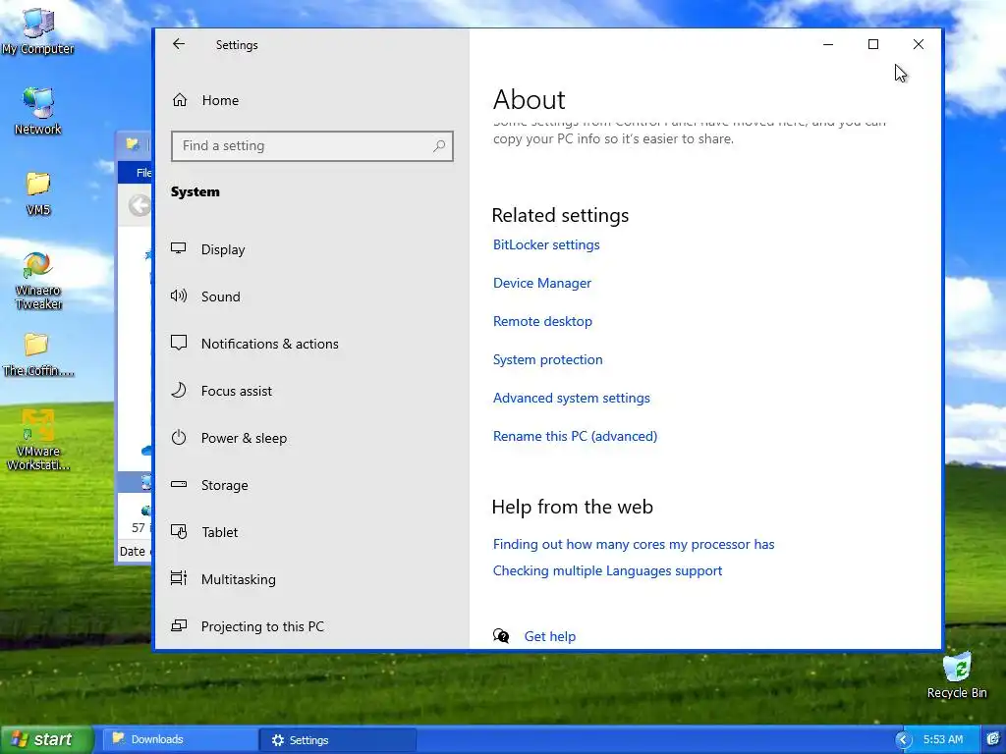Select the Network desktop icon

click(38, 111)
